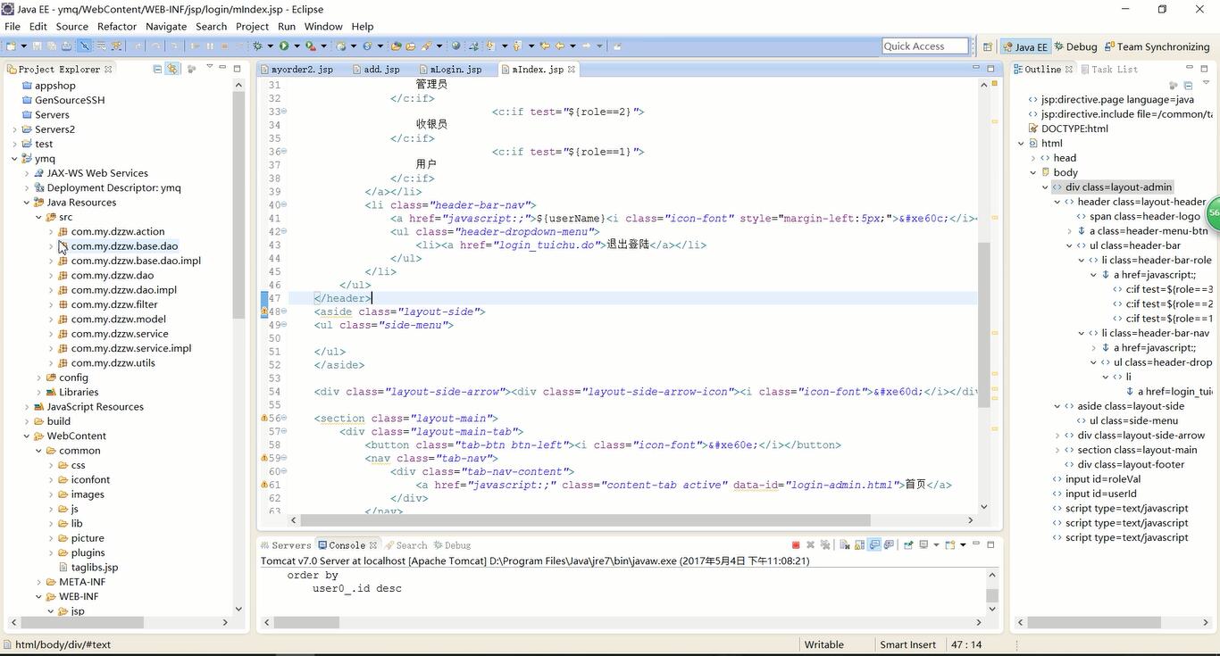
Task: Click Display Selected Console monitor icon
Action: tap(924, 544)
